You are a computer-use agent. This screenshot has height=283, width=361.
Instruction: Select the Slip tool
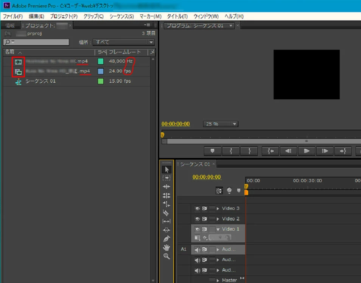click(166, 222)
